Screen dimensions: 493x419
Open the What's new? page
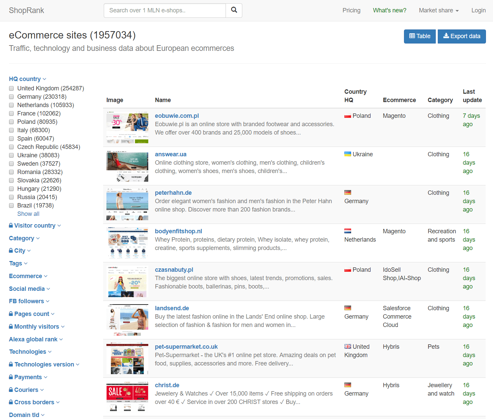(390, 10)
